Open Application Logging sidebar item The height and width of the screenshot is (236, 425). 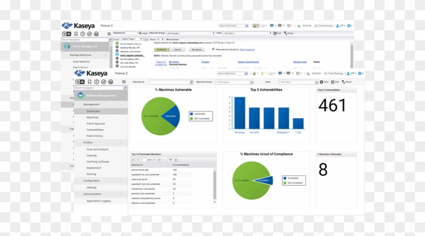click(x=99, y=201)
